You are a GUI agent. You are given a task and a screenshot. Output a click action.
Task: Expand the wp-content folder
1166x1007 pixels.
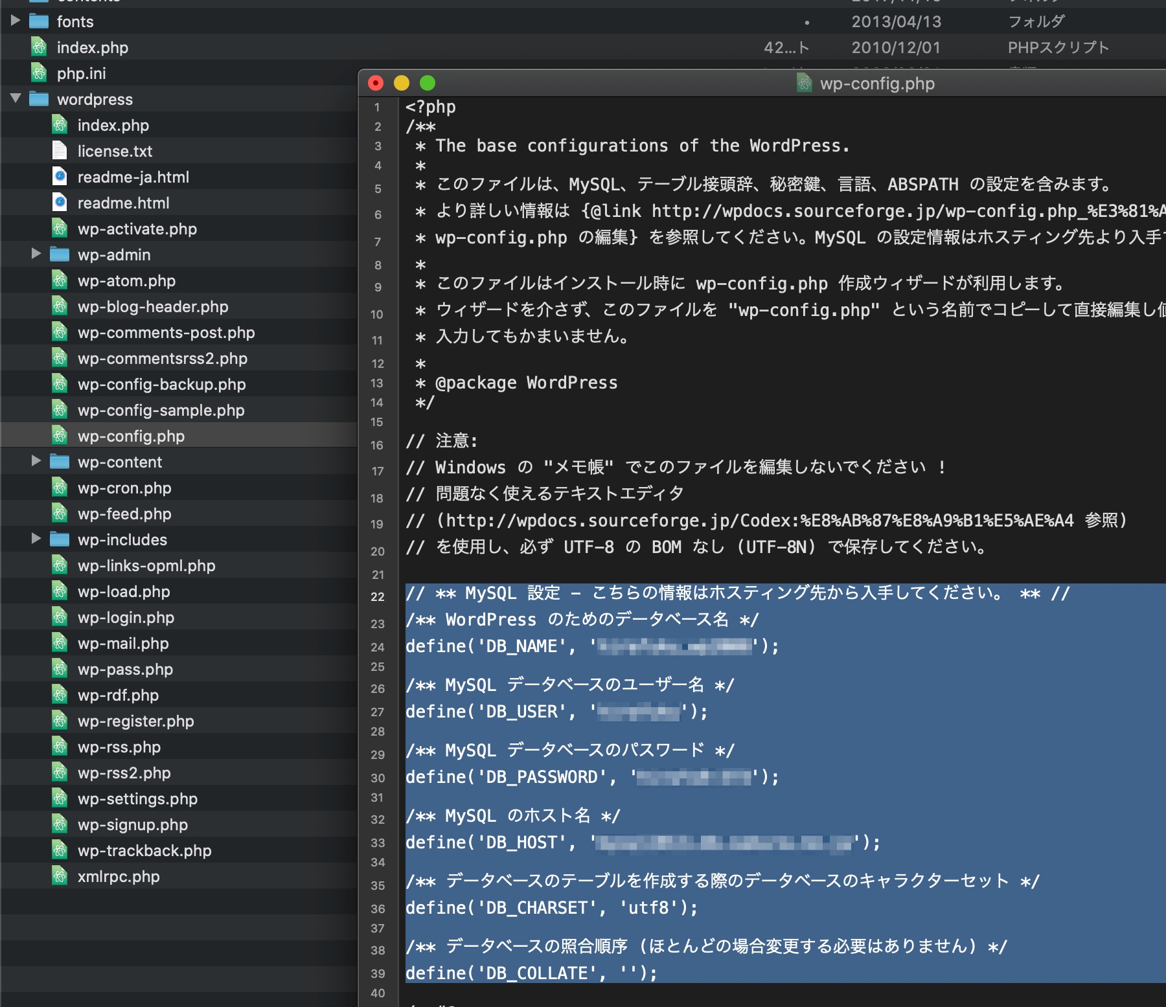coord(36,462)
